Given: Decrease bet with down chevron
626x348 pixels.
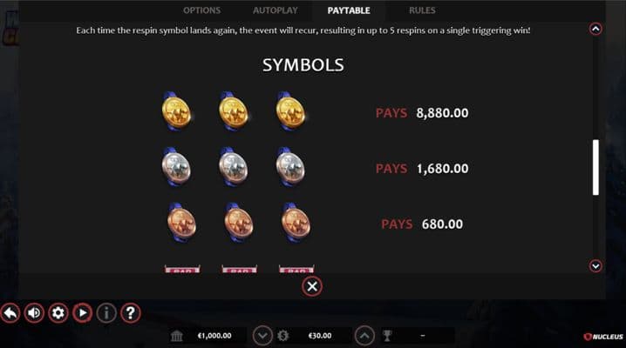Looking at the screenshot, I should [262, 336].
